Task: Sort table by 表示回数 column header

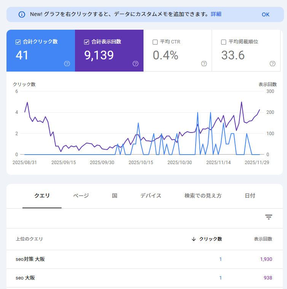Action: click(263, 239)
